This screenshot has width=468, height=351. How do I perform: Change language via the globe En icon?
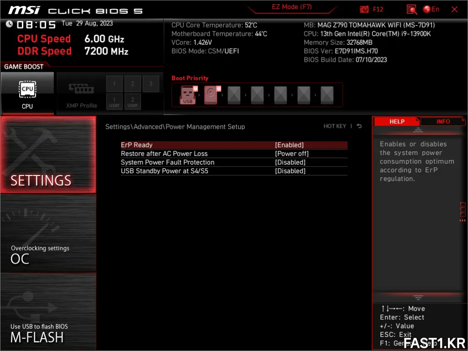coord(431,9)
